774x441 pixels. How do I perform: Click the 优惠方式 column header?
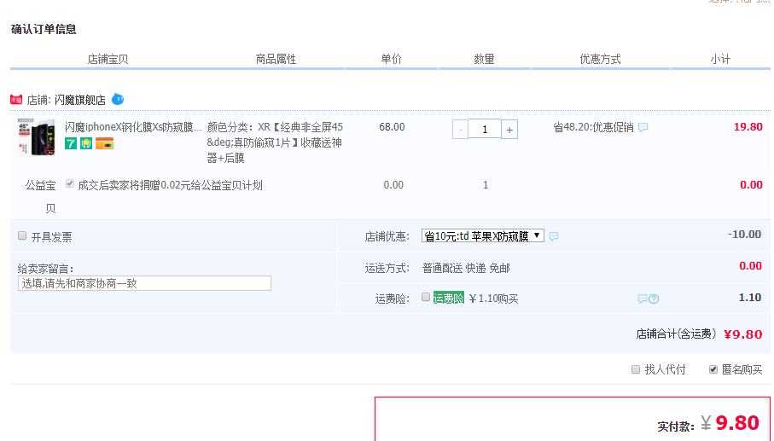click(600, 59)
